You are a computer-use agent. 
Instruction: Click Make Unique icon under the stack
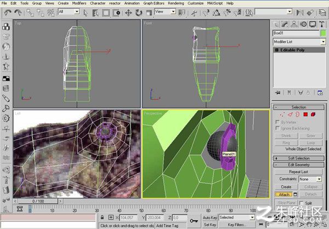(x=300, y=93)
